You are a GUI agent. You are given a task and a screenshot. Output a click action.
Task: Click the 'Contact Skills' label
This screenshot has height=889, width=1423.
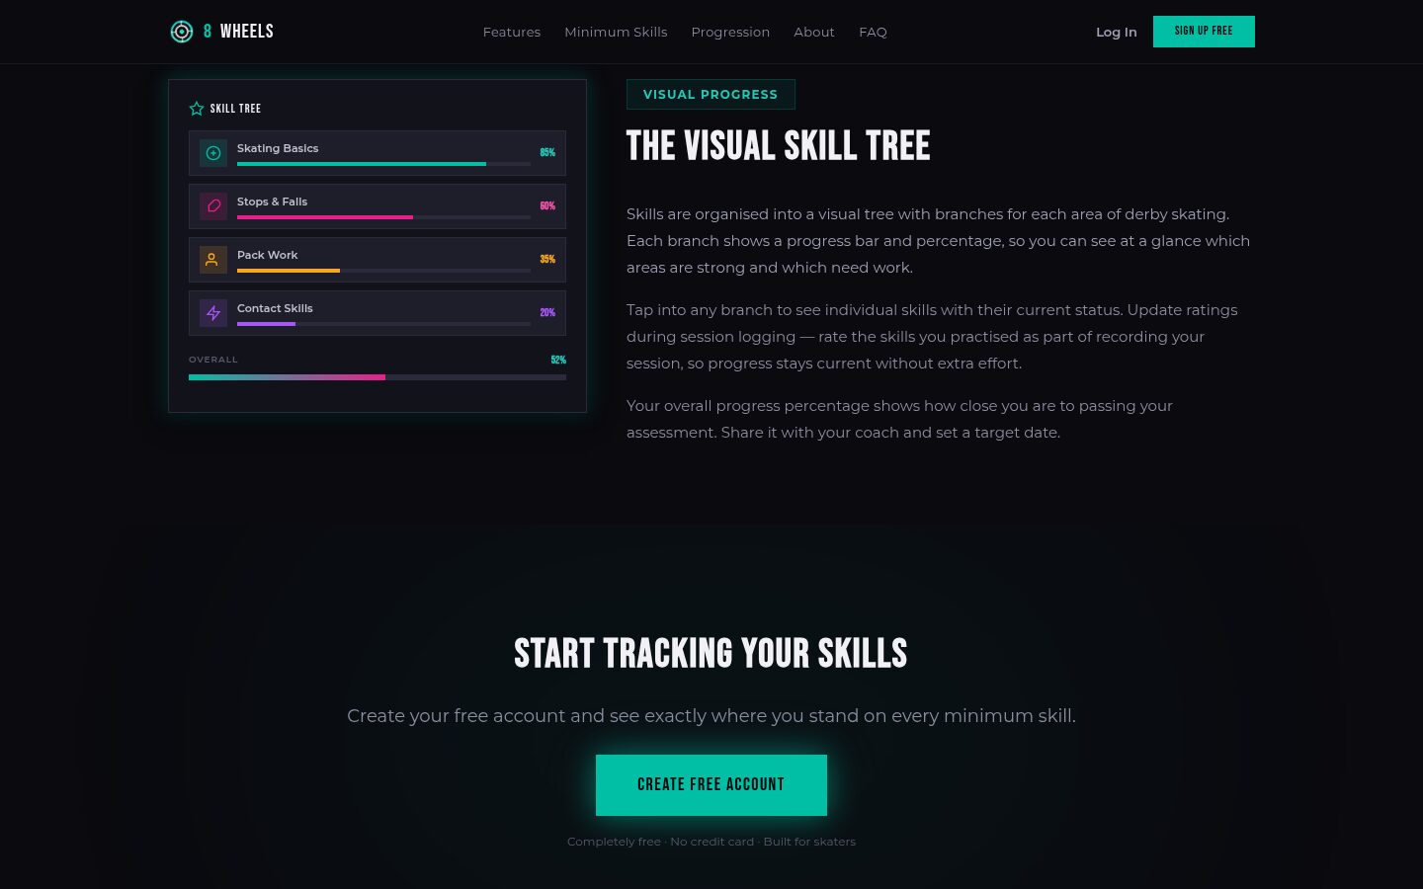pyautogui.click(x=275, y=308)
